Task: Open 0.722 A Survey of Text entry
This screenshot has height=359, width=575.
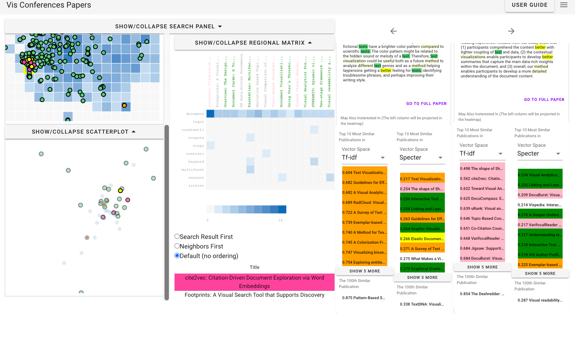Action: pos(365,213)
